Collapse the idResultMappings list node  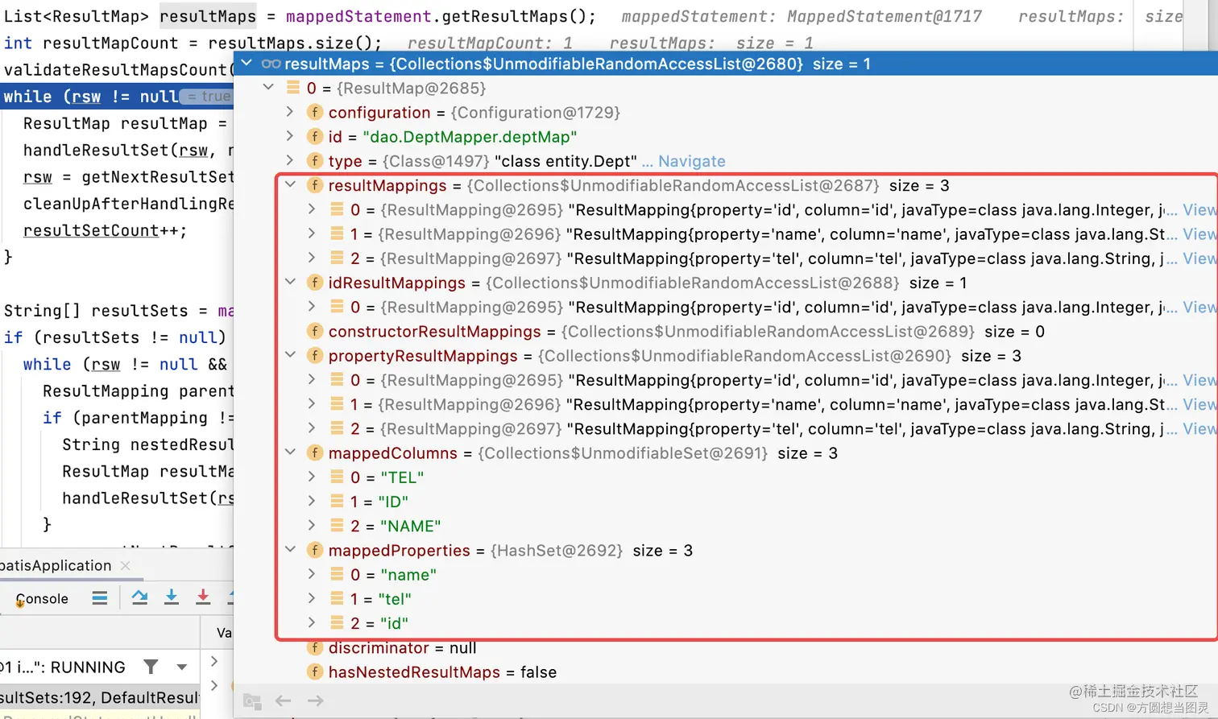point(290,282)
